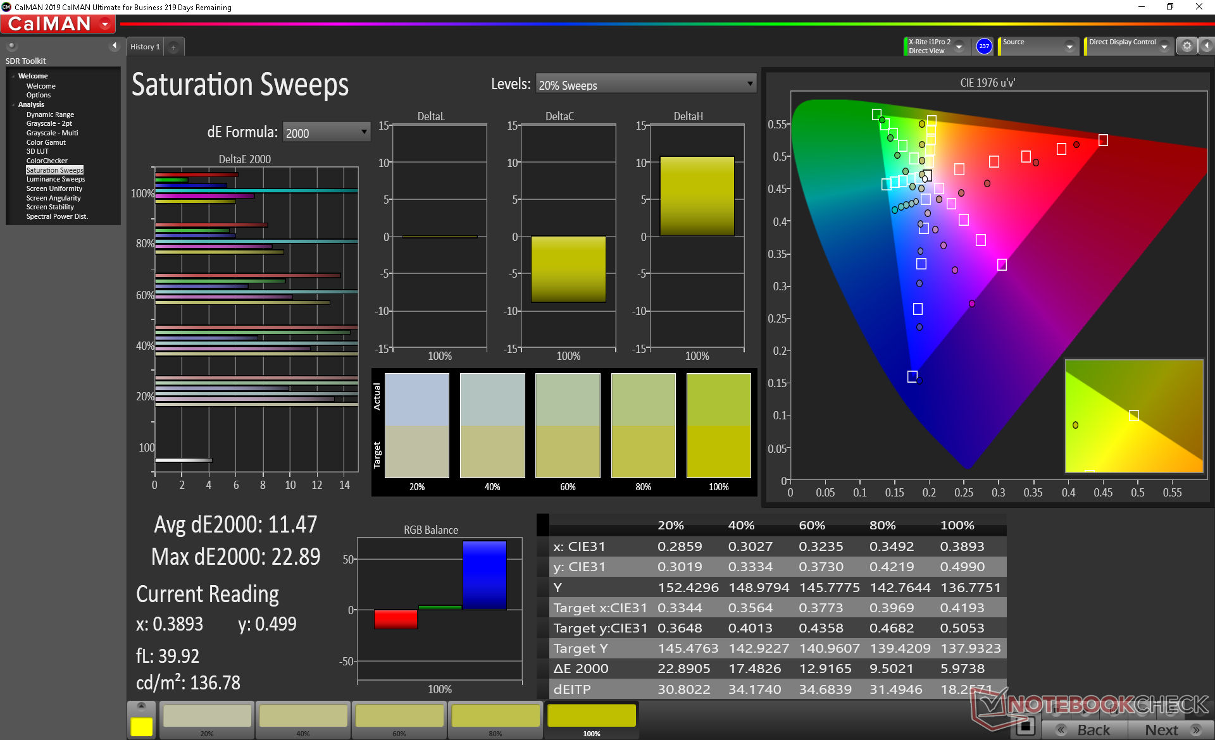The height and width of the screenshot is (740, 1215).
Task: Click the round pin button above sidebar
Action: (x=11, y=46)
